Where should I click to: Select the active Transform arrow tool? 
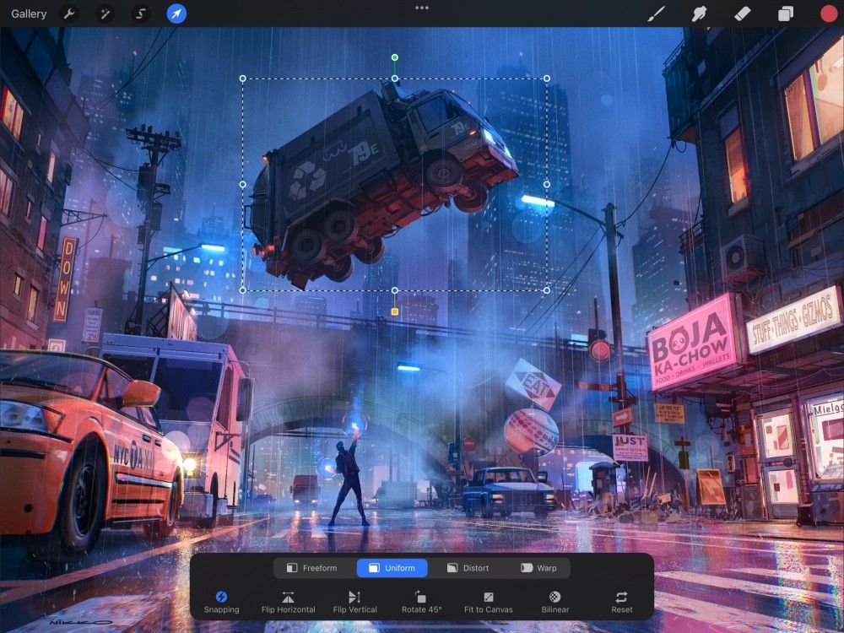[177, 14]
